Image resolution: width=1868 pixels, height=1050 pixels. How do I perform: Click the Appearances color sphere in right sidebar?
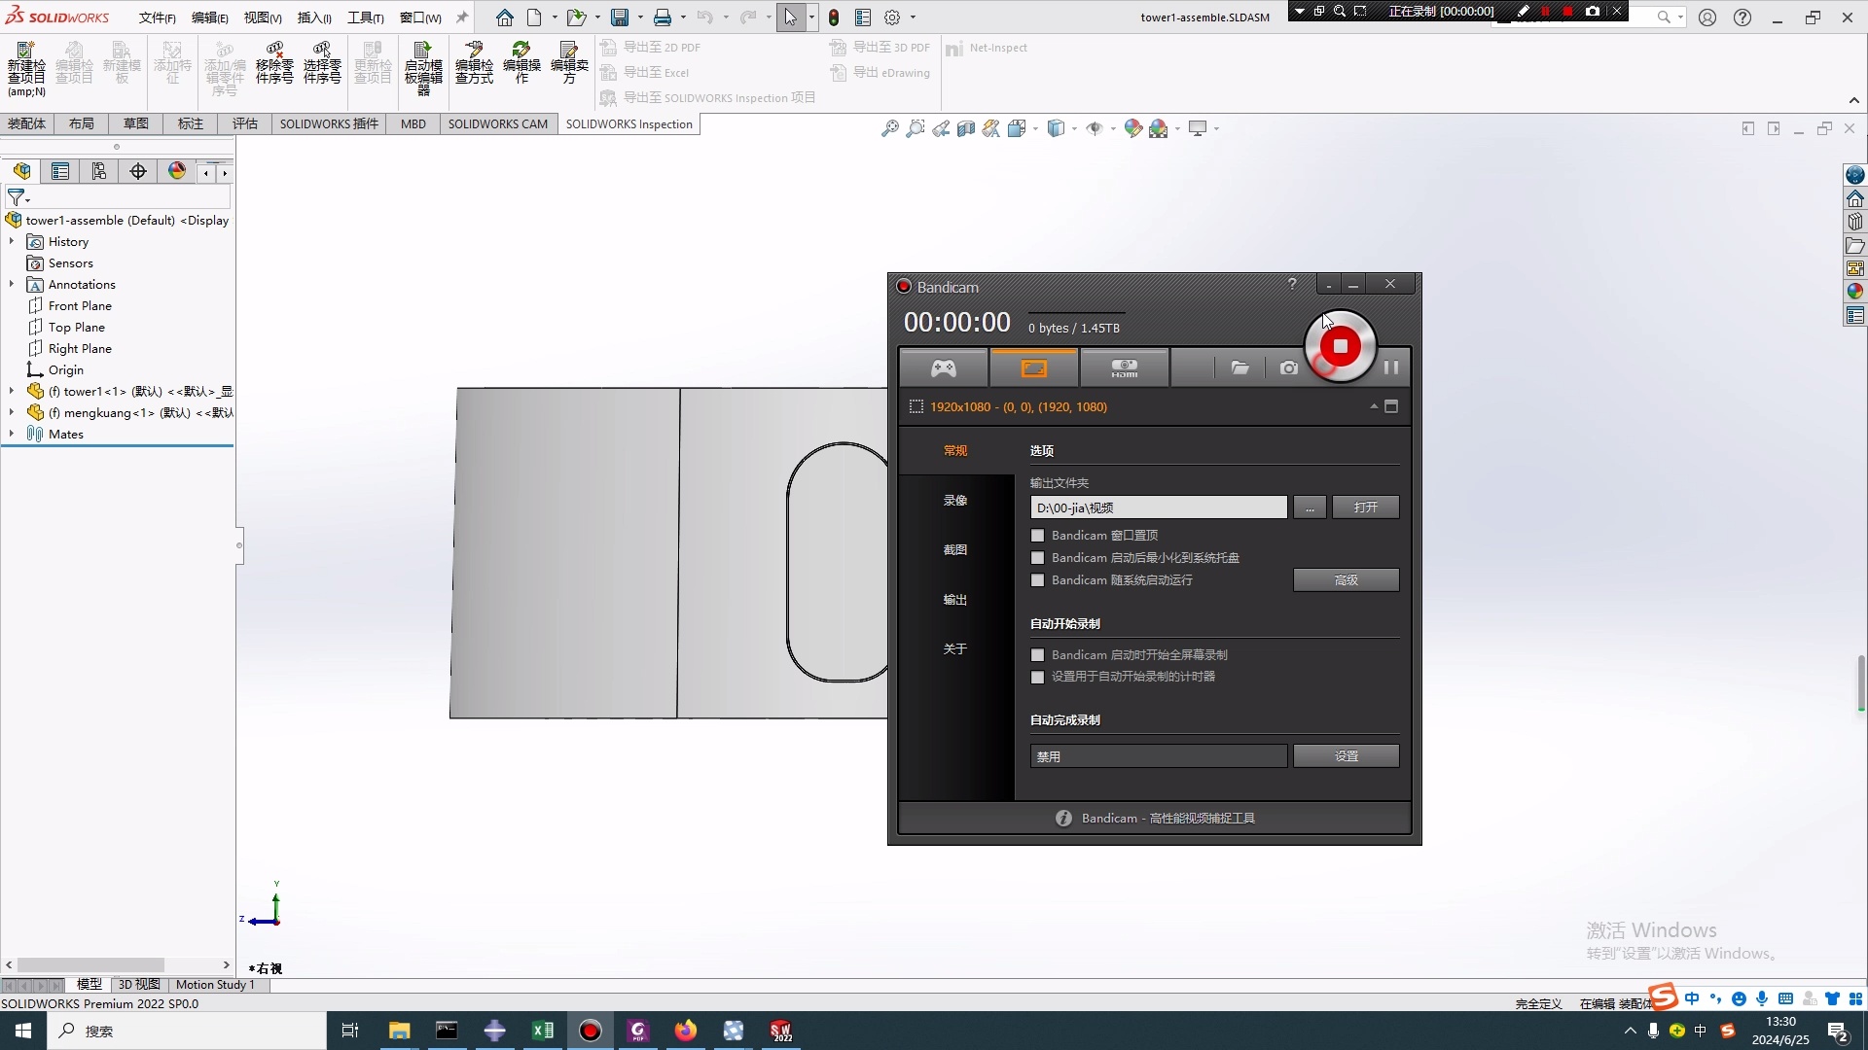click(x=1855, y=289)
